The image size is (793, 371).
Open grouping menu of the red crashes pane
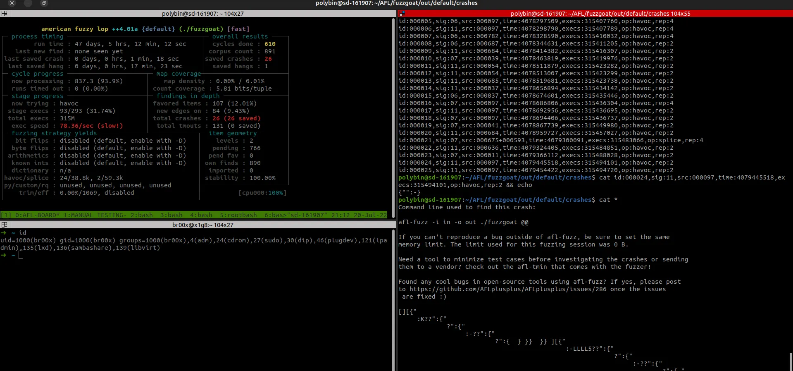[x=402, y=14]
